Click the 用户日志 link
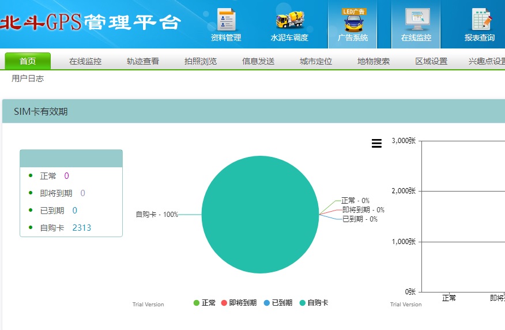Image resolution: width=505 pixels, height=330 pixels. click(28, 78)
